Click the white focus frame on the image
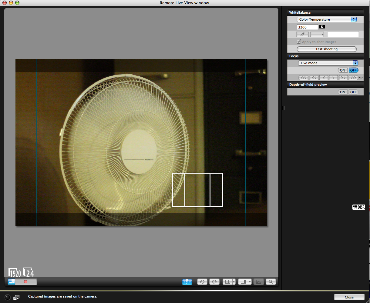Viewport: 370px width, 303px height. [x=197, y=190]
